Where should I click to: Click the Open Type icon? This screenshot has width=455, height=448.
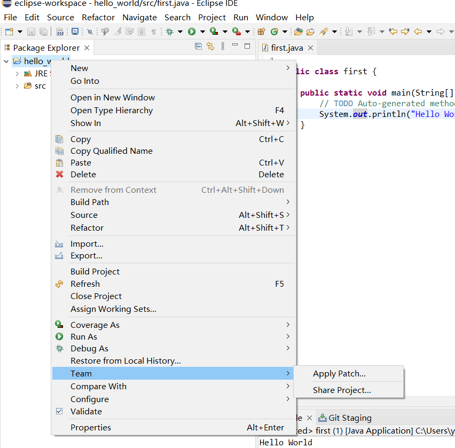click(x=299, y=32)
